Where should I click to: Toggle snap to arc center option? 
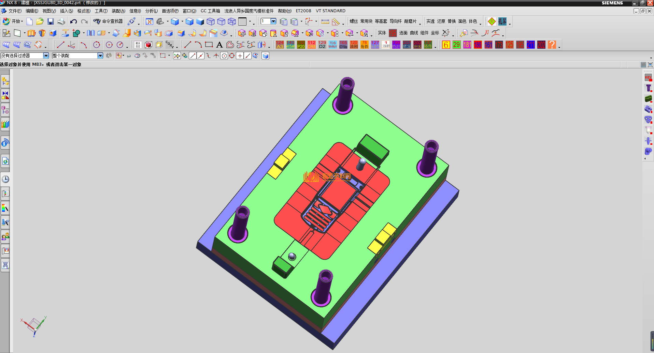click(x=224, y=56)
